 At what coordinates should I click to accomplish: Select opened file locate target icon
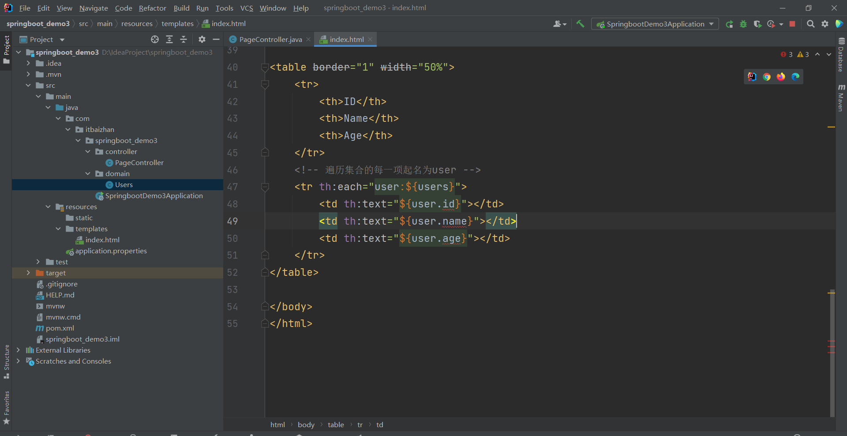[x=155, y=39]
